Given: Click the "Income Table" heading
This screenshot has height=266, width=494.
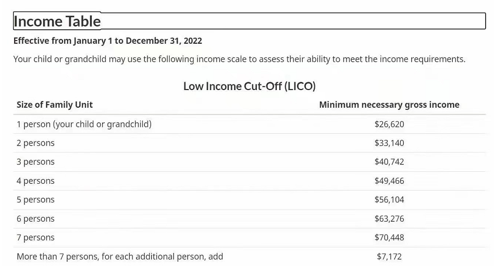Looking at the screenshot, I should click(x=57, y=21).
